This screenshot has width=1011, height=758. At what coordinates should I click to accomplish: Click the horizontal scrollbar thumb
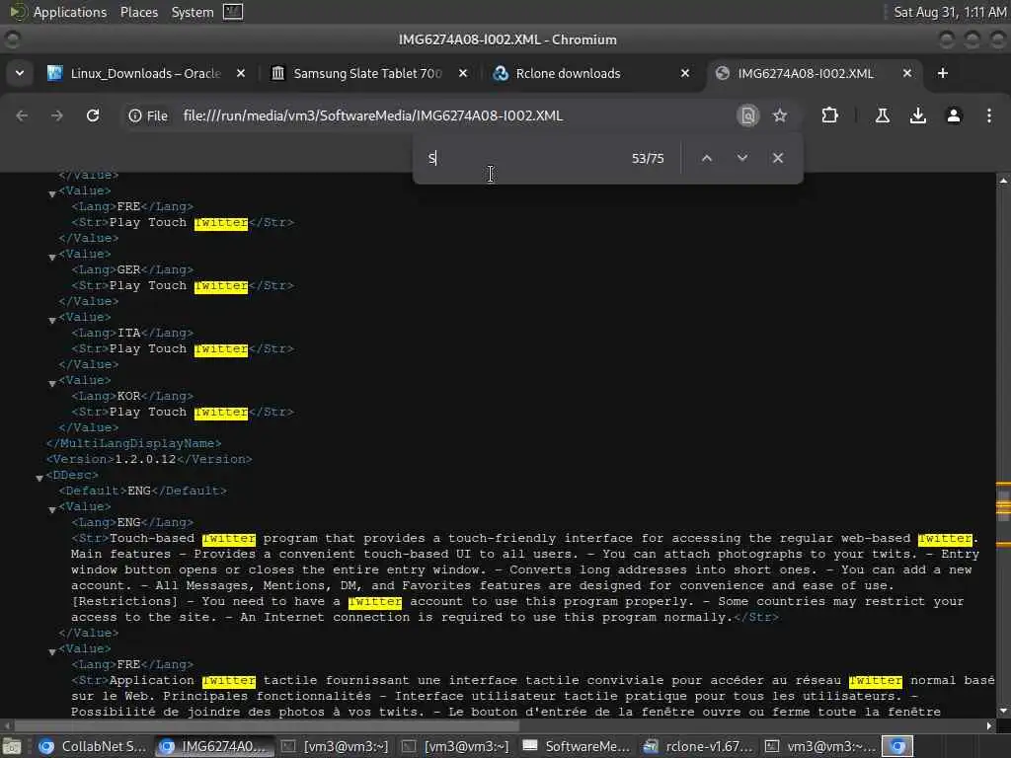pos(265,725)
